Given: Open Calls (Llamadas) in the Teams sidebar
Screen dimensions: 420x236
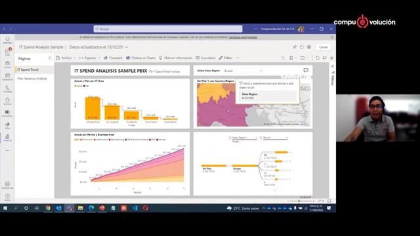Looking at the screenshot, I should [x=7, y=88].
